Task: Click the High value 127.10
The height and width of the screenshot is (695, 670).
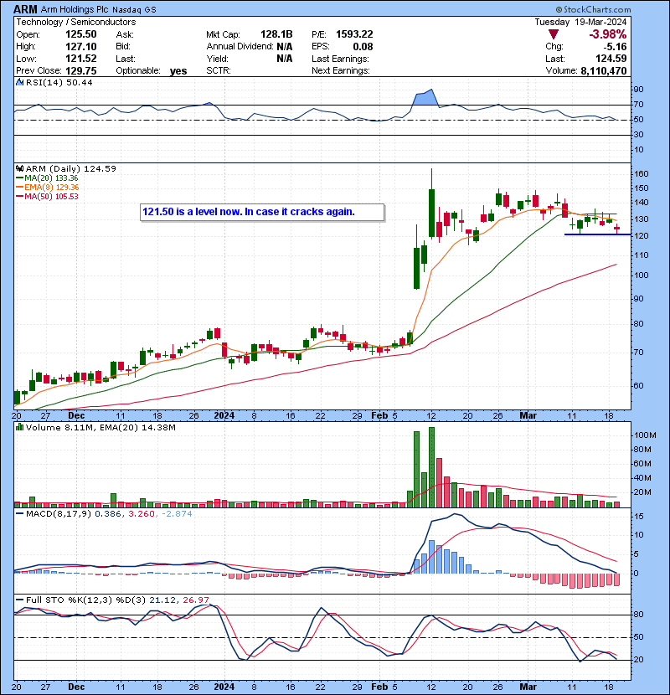Action: coord(80,47)
